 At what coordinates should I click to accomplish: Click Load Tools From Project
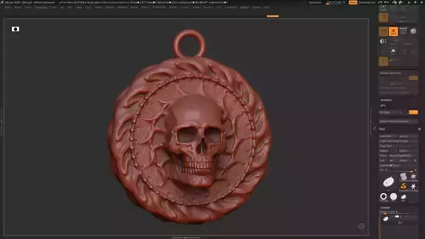[398, 141]
